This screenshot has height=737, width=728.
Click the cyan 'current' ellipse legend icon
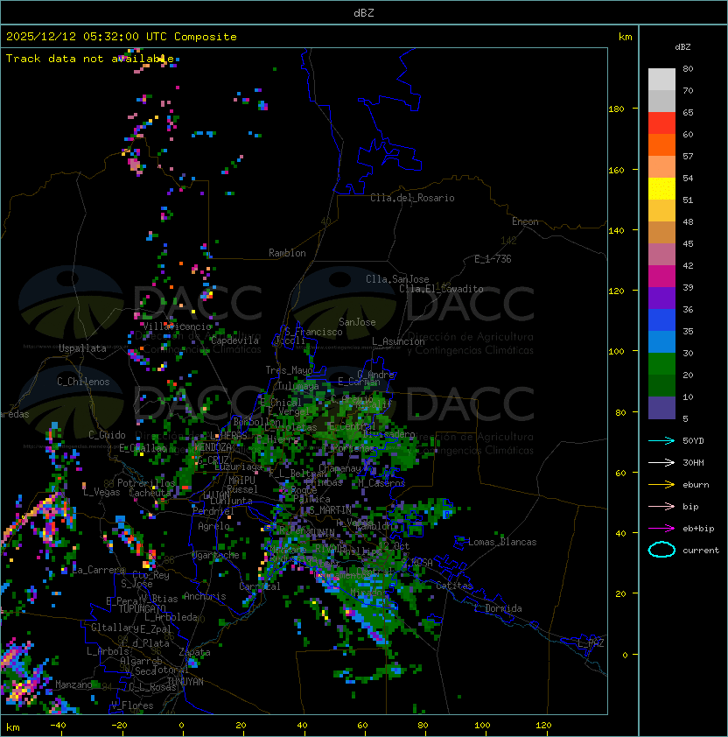point(661,550)
